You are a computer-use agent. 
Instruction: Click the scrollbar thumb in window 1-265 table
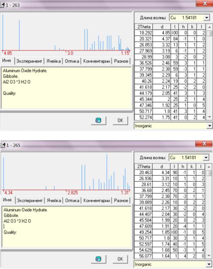[209, 173]
